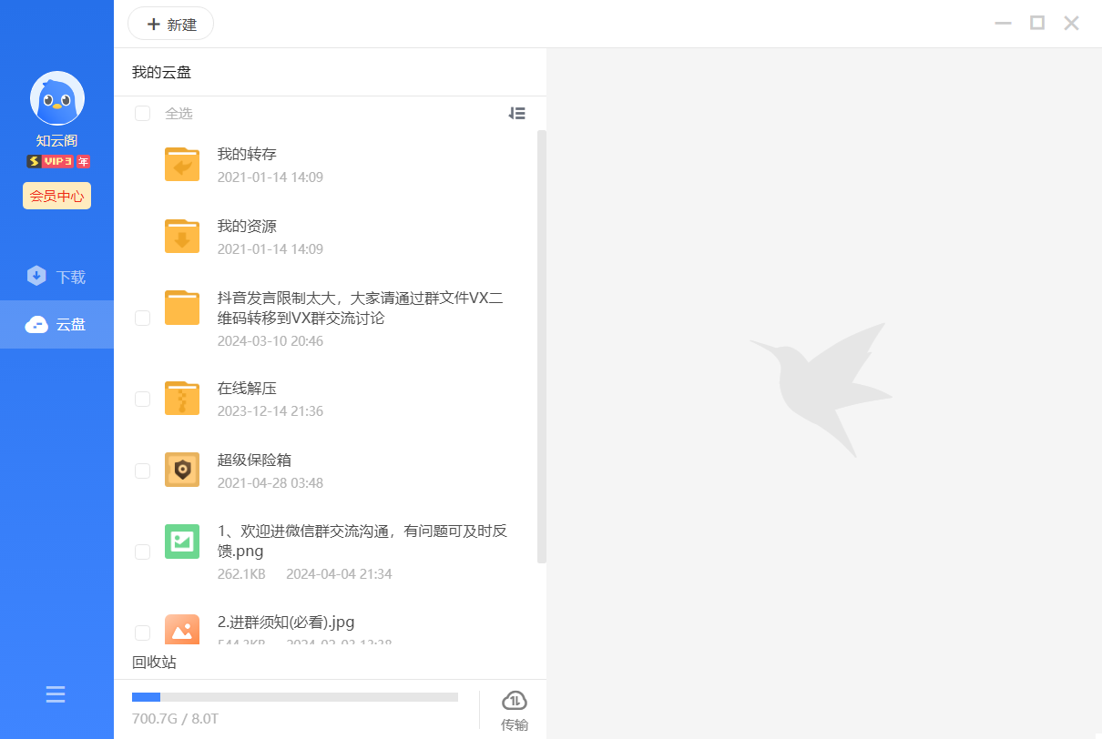Click the storage usage progress bar

pyautogui.click(x=295, y=697)
